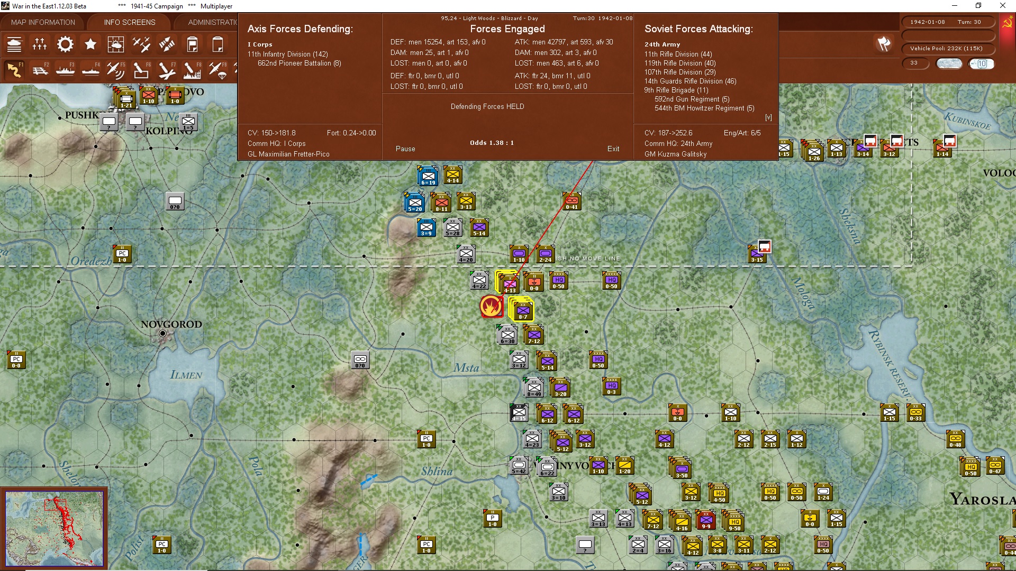Click the star victory screen icon
Viewport: 1016px width, 571px height.
(90, 44)
